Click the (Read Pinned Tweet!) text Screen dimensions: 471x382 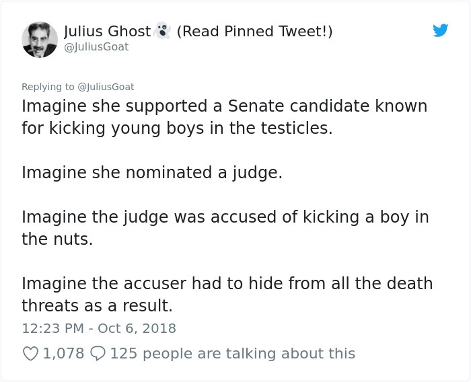coord(254,31)
